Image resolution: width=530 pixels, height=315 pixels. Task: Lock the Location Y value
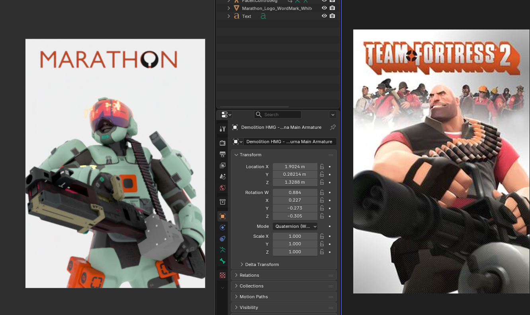tap(322, 174)
